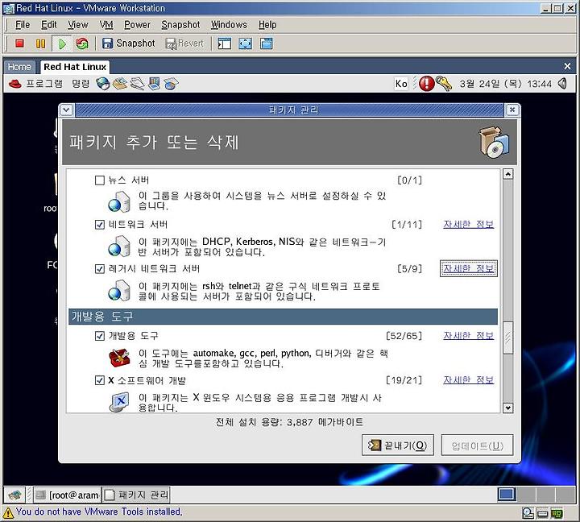
Task: Open details link for 레거시 네트워크 서버
Action: (468, 268)
